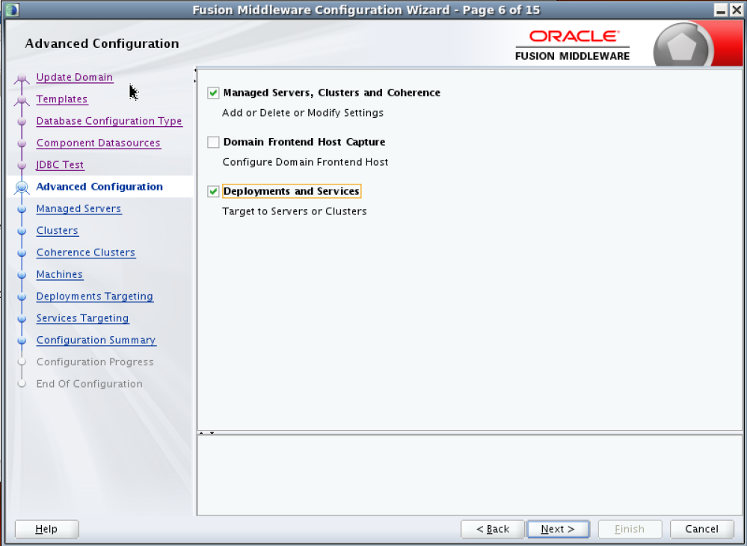This screenshot has height=546, width=747.
Task: Click the Templates step bullet icon
Action: [22, 99]
